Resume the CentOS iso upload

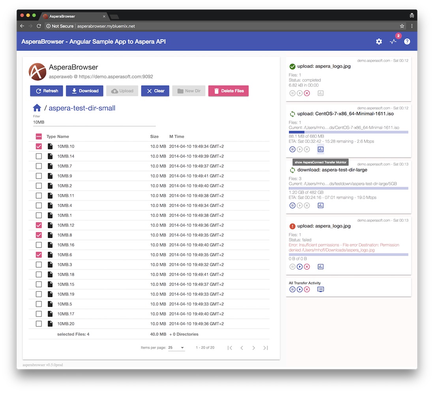click(x=299, y=150)
